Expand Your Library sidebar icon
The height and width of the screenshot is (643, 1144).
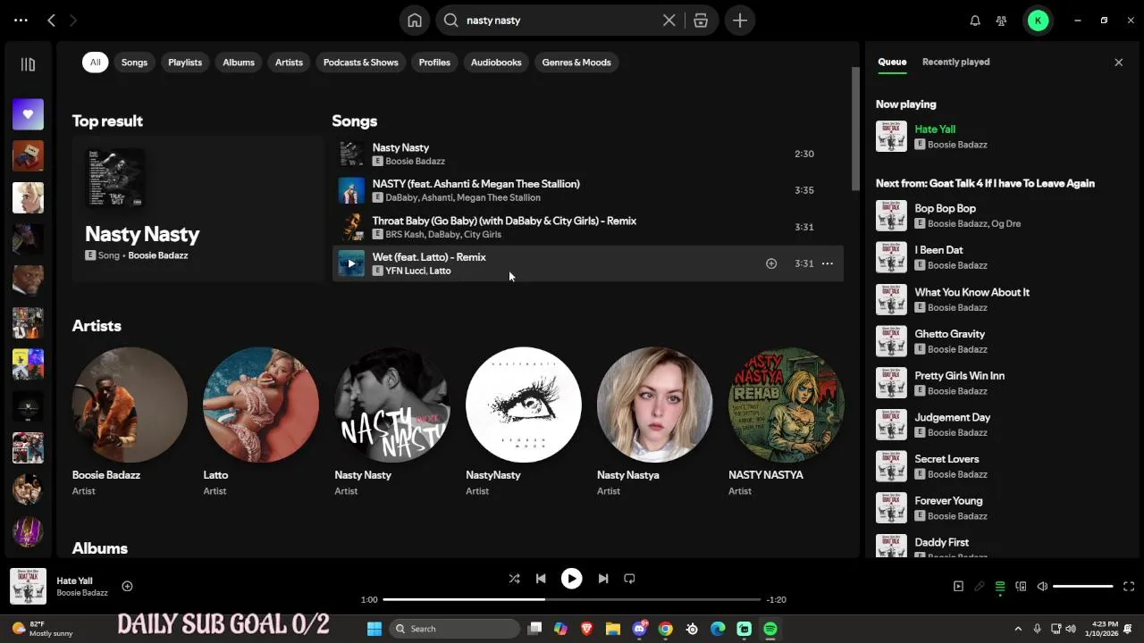(28, 64)
